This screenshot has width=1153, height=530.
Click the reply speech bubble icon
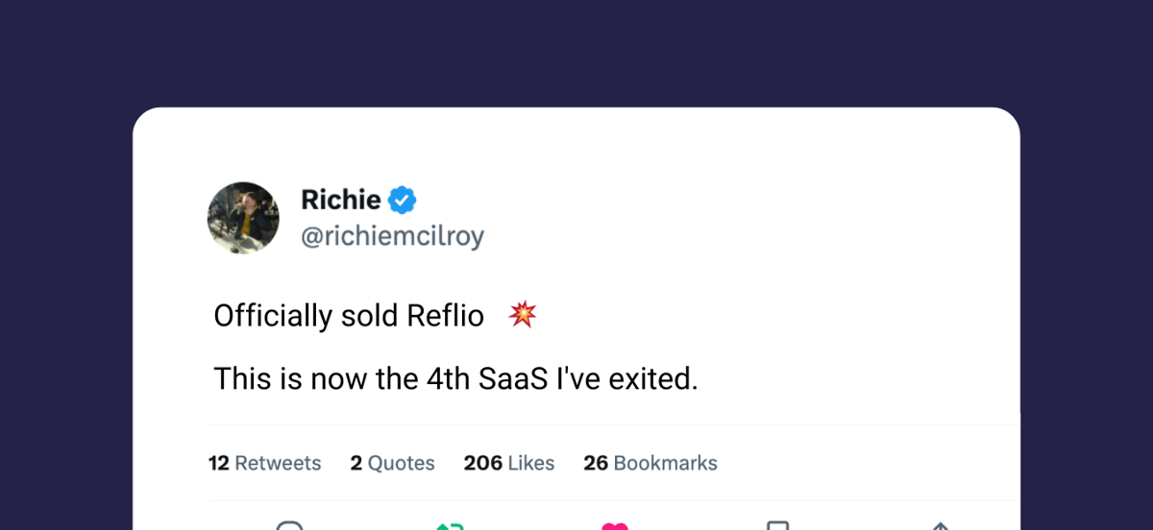pos(289,525)
